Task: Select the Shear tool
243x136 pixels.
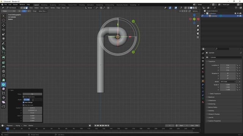Action: pos(3,102)
